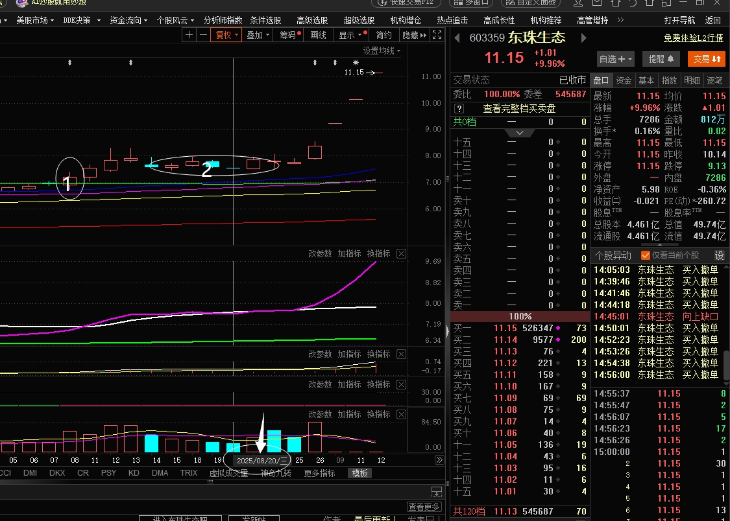This screenshot has height=521, width=730.
Task: Toggle the 画线 drawing tool
Action: pyautogui.click(x=319, y=35)
